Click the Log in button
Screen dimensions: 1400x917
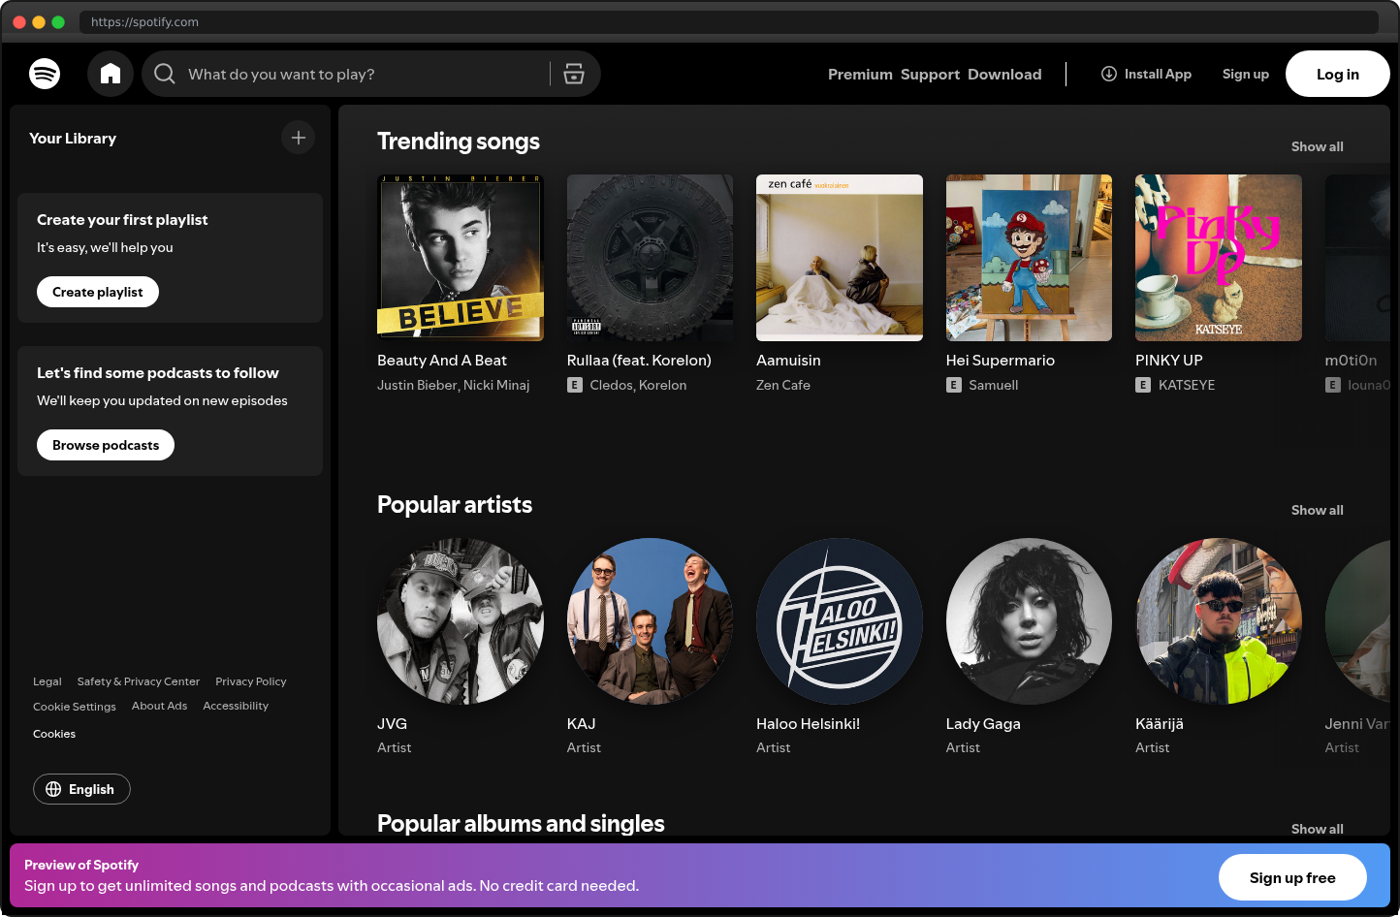click(1337, 74)
